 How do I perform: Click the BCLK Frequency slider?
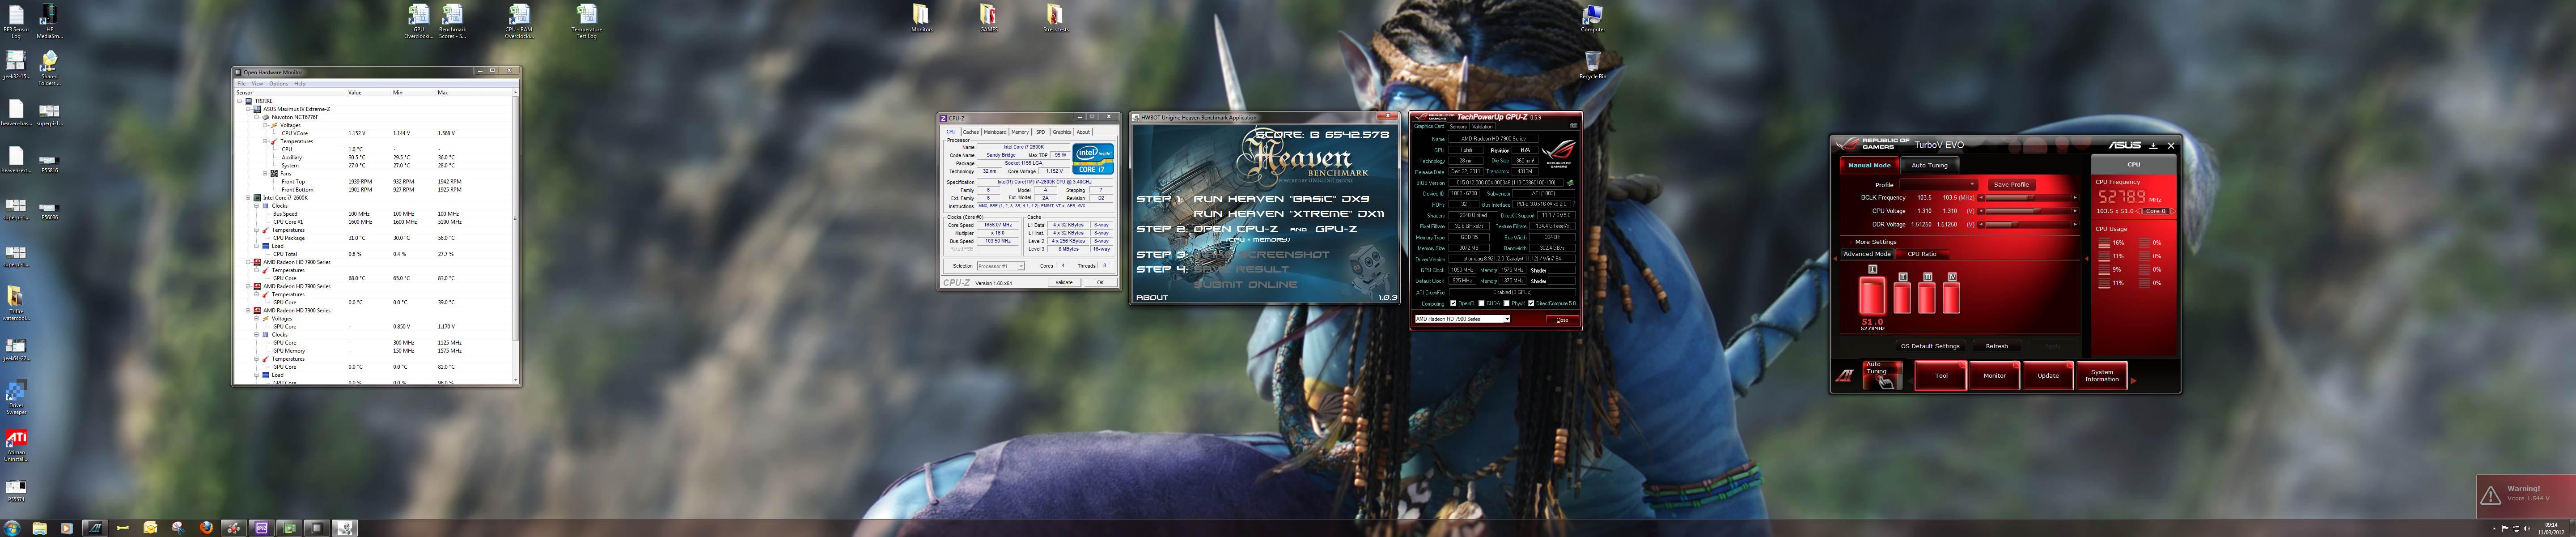[2029, 197]
